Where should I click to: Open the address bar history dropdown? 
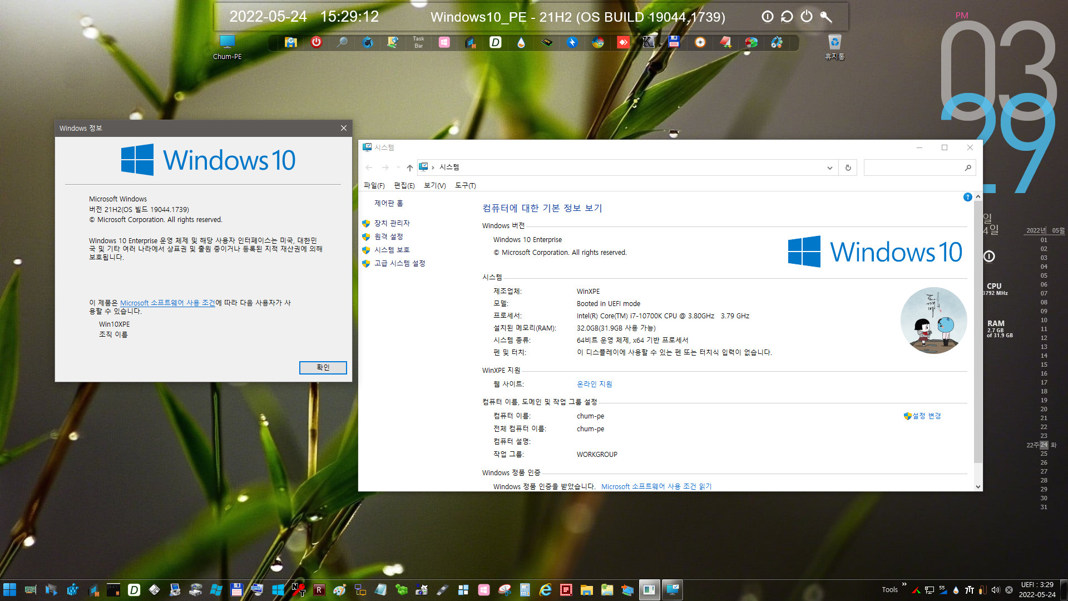(829, 168)
